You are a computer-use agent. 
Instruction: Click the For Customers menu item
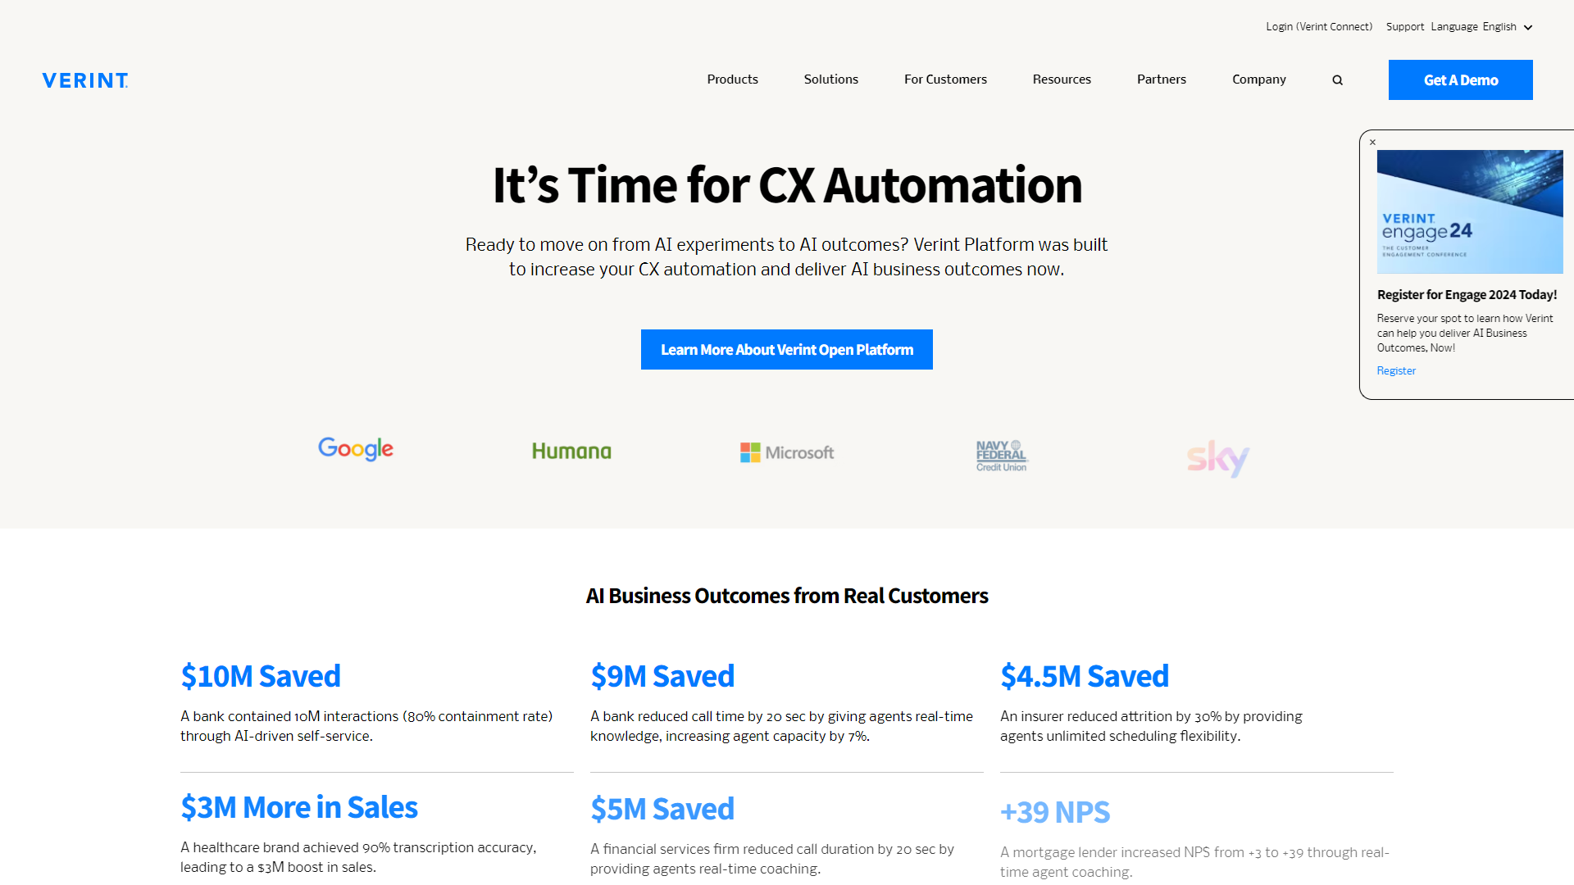pos(945,79)
